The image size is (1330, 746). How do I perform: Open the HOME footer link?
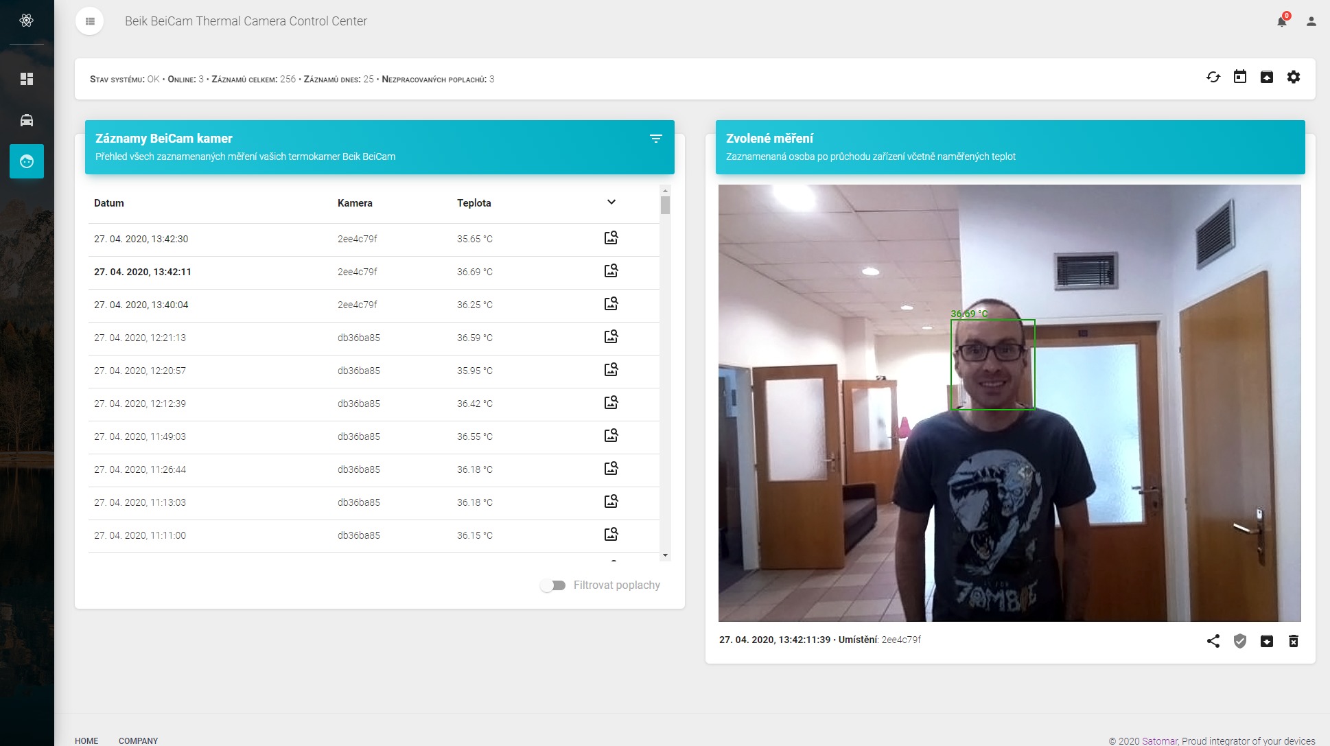tap(86, 741)
